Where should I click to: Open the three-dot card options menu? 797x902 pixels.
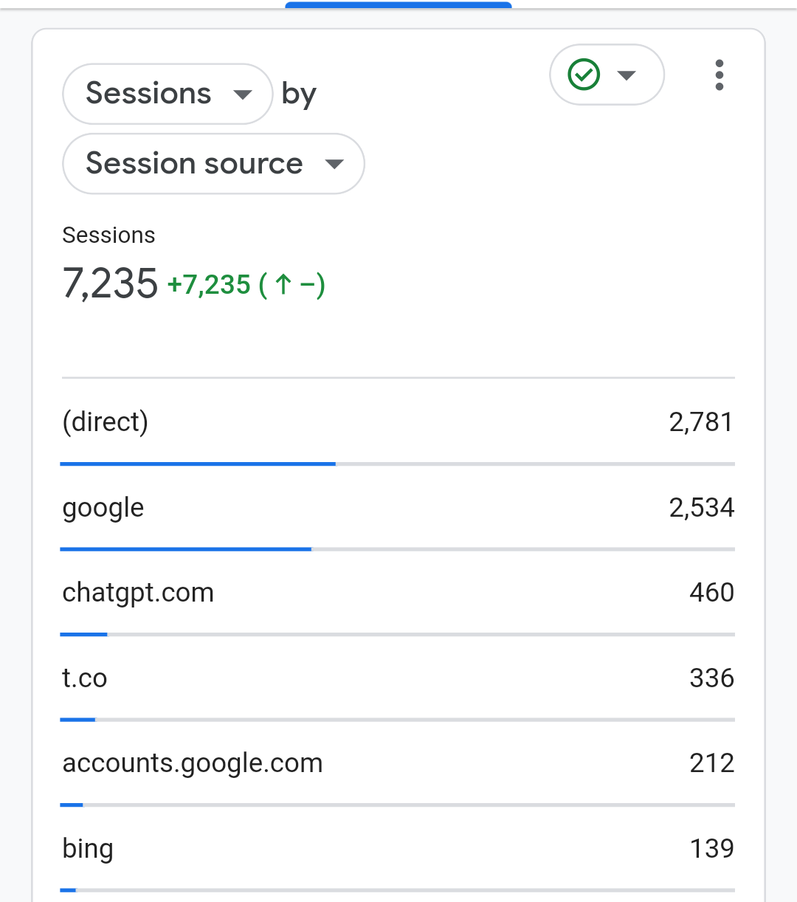click(x=719, y=75)
